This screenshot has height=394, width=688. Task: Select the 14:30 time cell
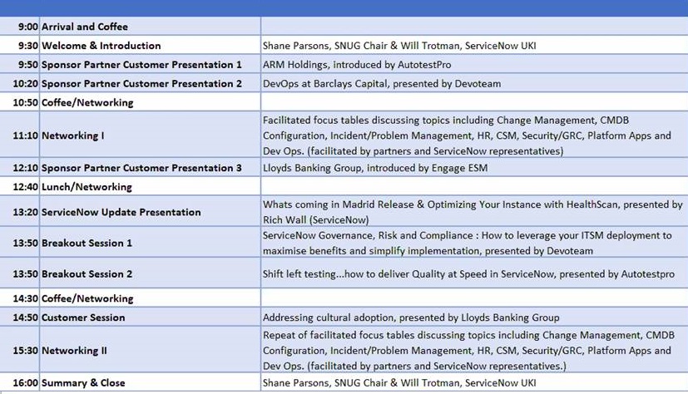[x=20, y=298]
